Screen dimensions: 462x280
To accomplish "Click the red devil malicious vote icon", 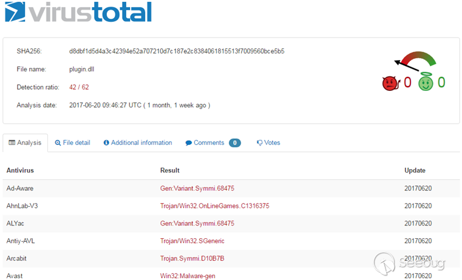I will pyautogui.click(x=391, y=83).
